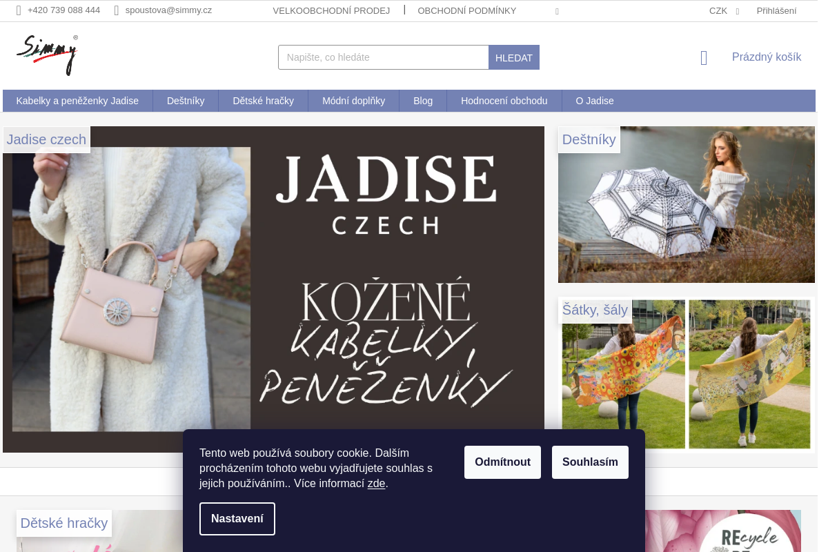Focus the search input field

tap(383, 57)
